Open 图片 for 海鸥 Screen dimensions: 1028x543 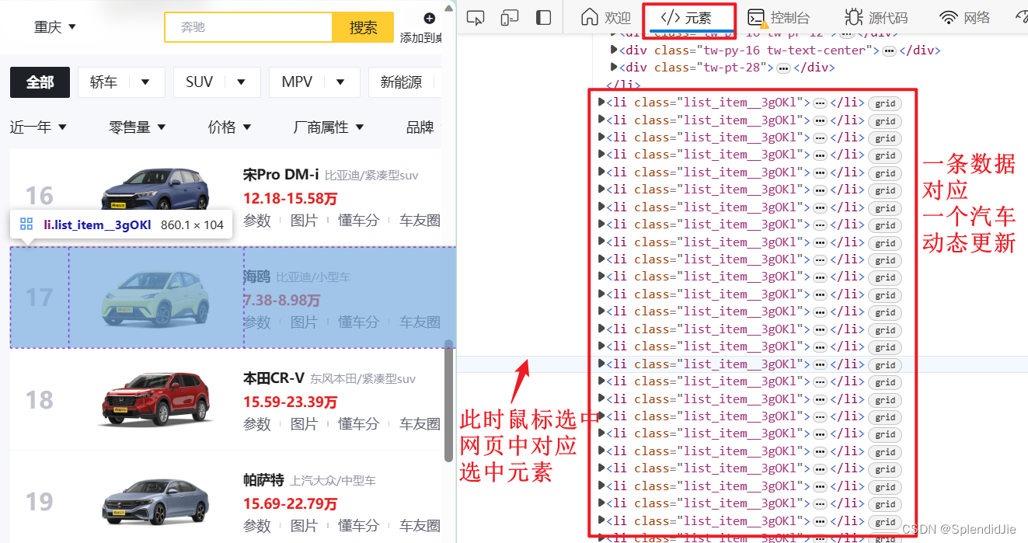(x=304, y=322)
